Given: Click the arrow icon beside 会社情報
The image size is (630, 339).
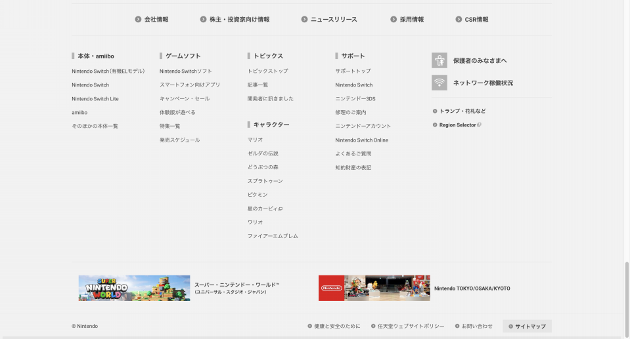Looking at the screenshot, I should [x=138, y=19].
